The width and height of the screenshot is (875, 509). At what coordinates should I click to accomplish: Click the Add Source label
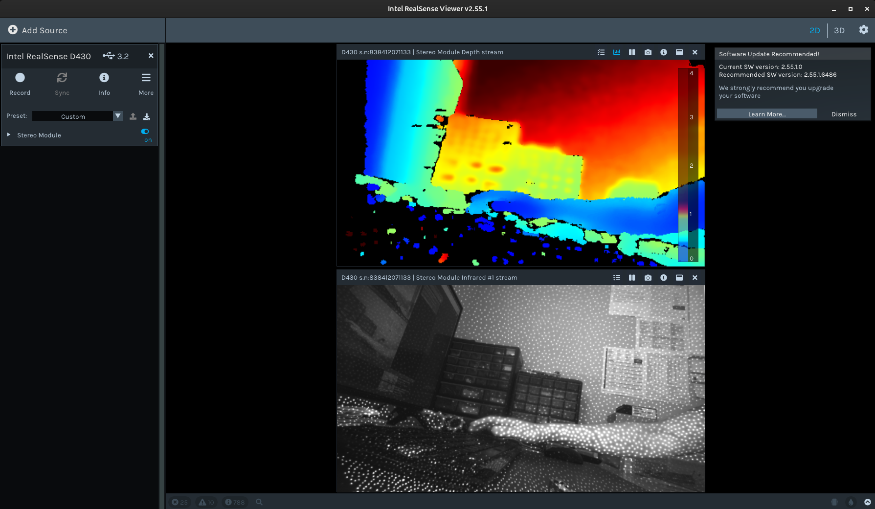(45, 30)
